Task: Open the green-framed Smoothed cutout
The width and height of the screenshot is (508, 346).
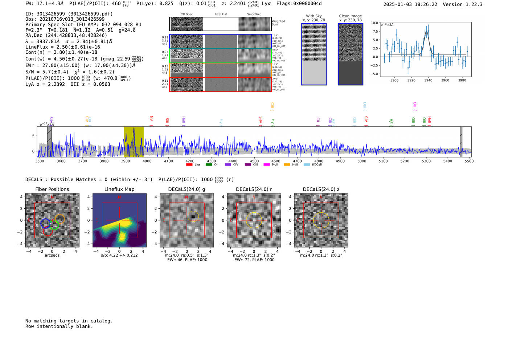Action: coord(254,56)
